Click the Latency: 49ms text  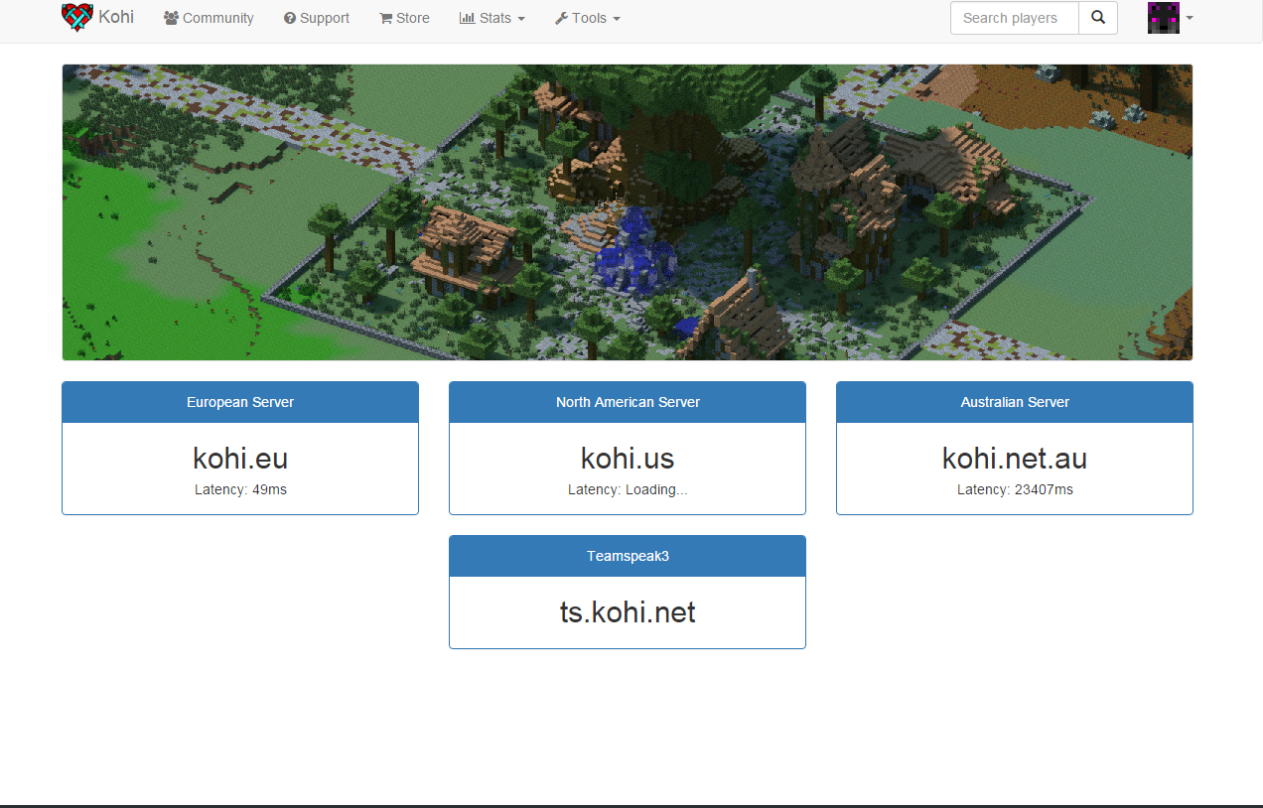(240, 489)
